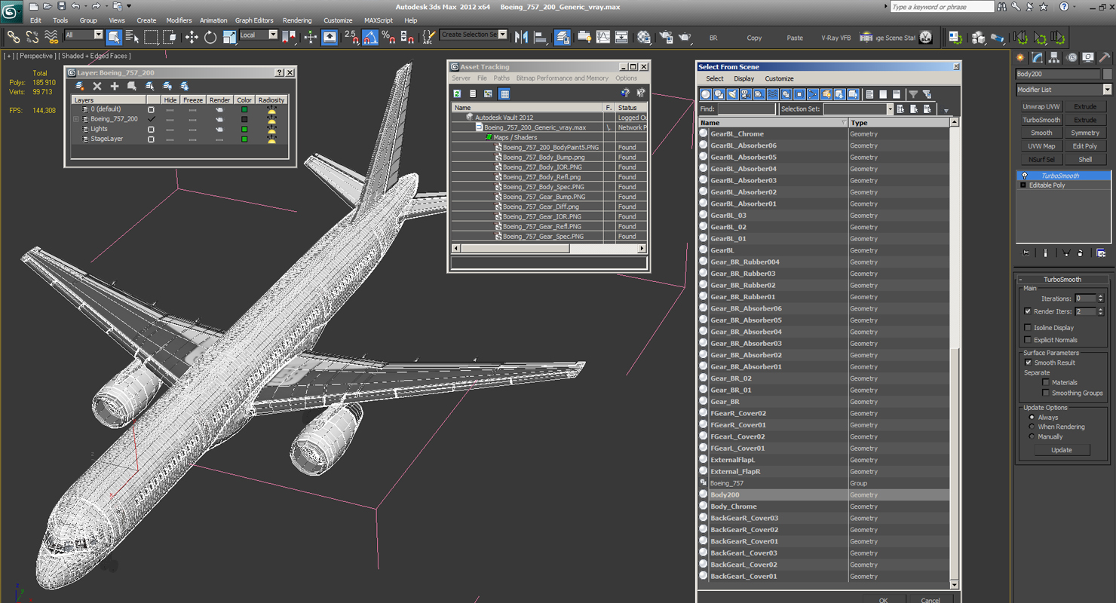Viewport: 1116px width, 603px height.
Task: Toggle Display Geometry filter in Select From Scene
Action: 706,94
